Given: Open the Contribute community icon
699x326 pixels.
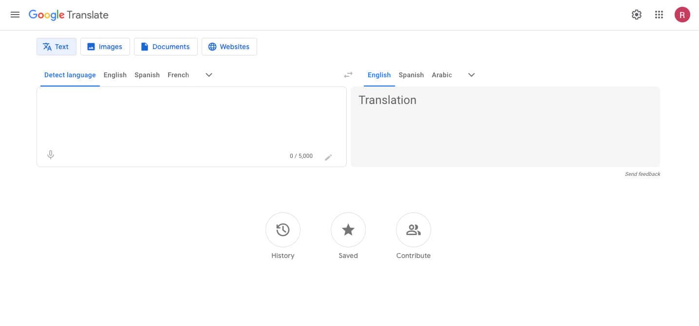Looking at the screenshot, I should coord(414,230).
